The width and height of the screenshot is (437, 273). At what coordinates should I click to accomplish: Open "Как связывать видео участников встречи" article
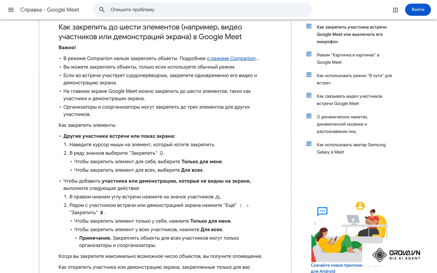350,100
